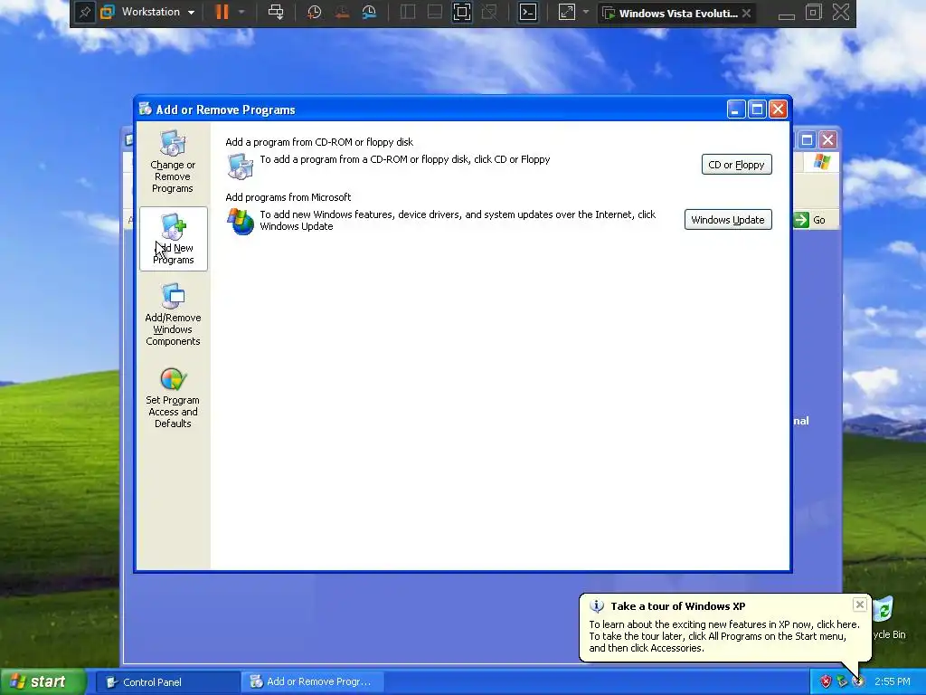The image size is (926, 695).
Task: Dismiss the Windows XP tour balloon
Action: [x=860, y=604]
